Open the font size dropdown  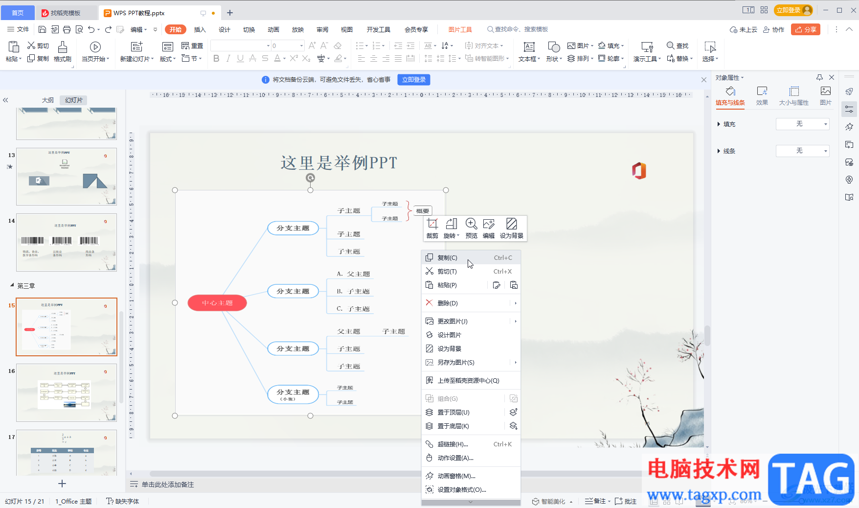point(301,46)
